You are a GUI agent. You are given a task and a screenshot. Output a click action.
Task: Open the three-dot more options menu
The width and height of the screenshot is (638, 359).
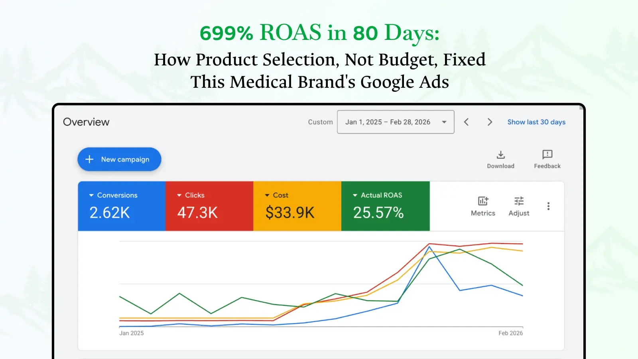pos(548,206)
